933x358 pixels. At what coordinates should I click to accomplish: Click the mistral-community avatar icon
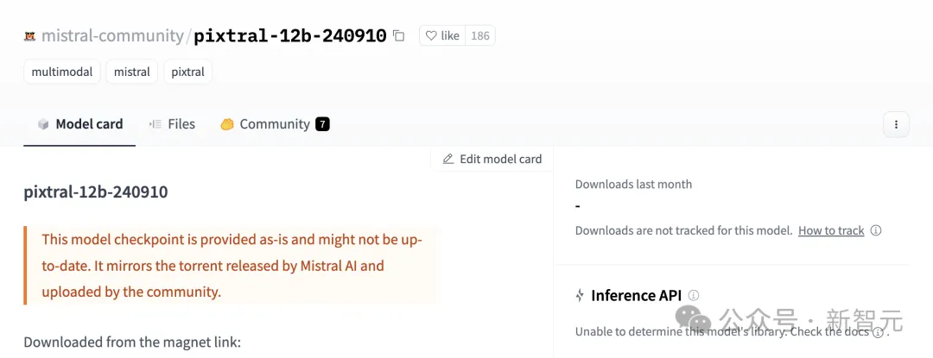click(x=29, y=36)
